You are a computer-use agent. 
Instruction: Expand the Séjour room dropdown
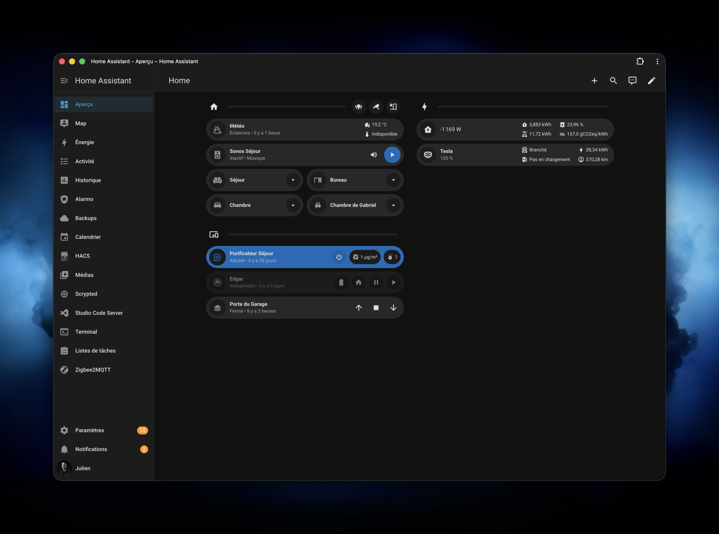tap(293, 180)
